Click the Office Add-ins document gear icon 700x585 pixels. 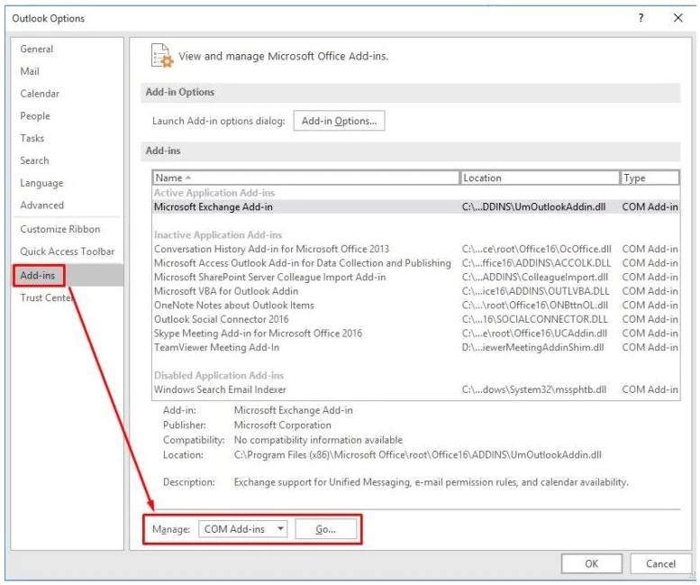(x=162, y=56)
